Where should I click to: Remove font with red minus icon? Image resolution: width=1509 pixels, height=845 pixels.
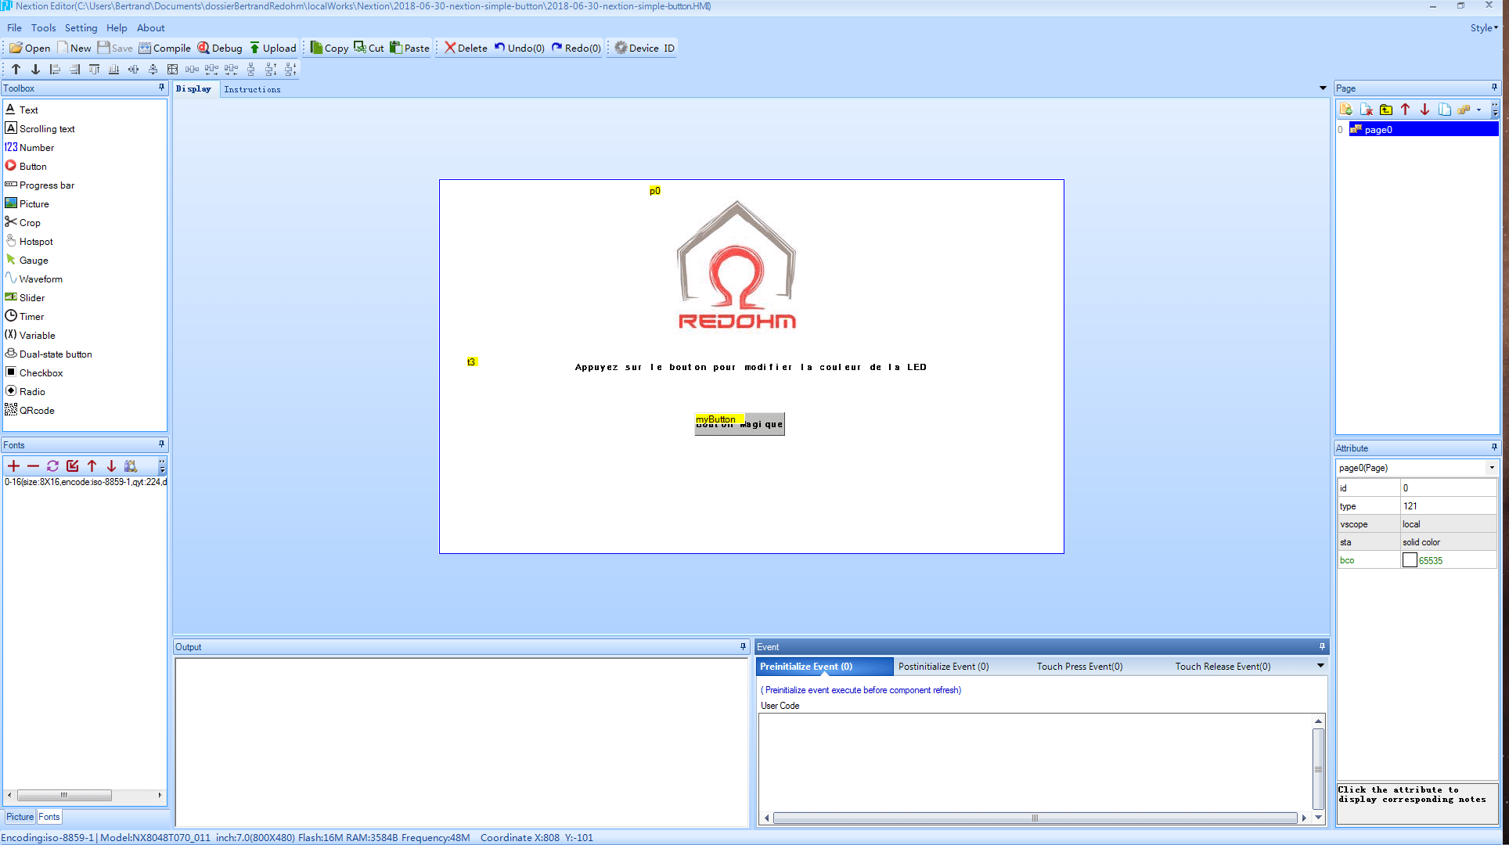coord(33,466)
